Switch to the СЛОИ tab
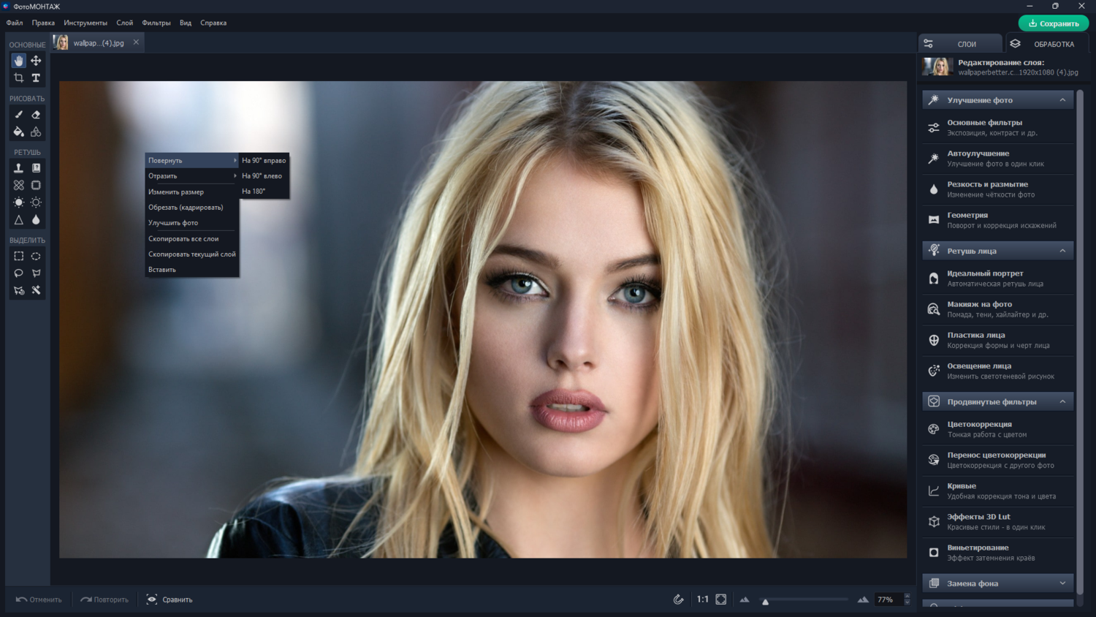Screen dimensions: 1096x617 (x=960, y=44)
